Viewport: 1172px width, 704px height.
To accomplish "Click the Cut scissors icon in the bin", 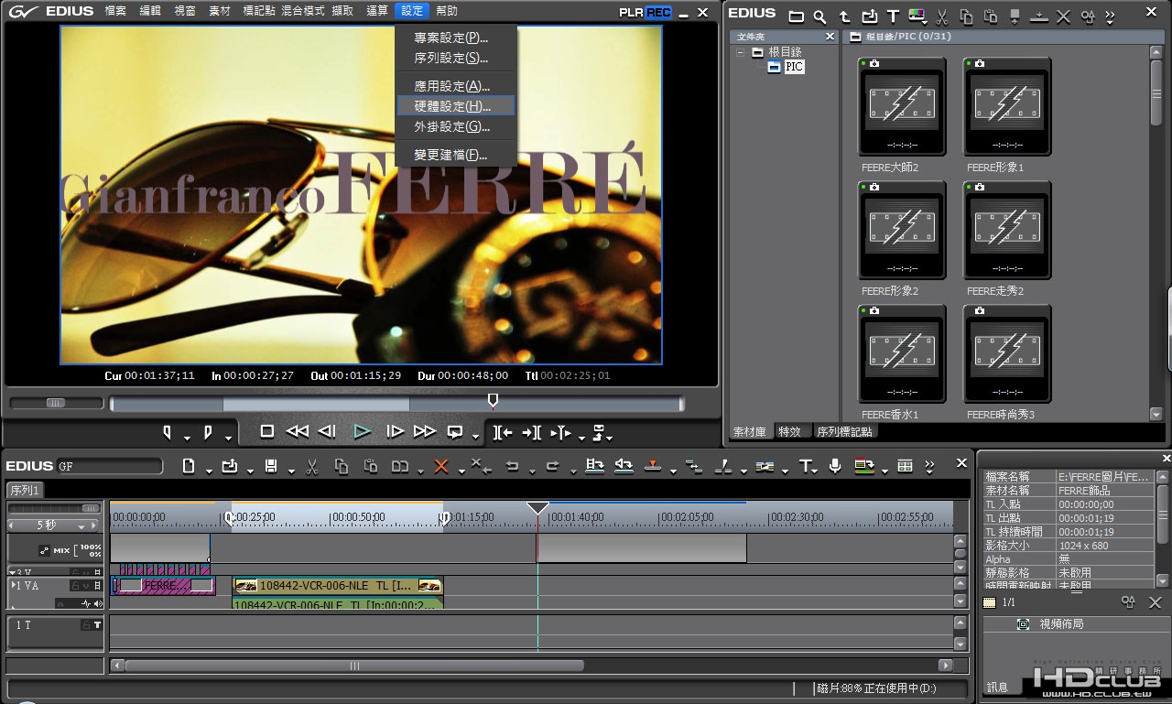I will tap(942, 16).
